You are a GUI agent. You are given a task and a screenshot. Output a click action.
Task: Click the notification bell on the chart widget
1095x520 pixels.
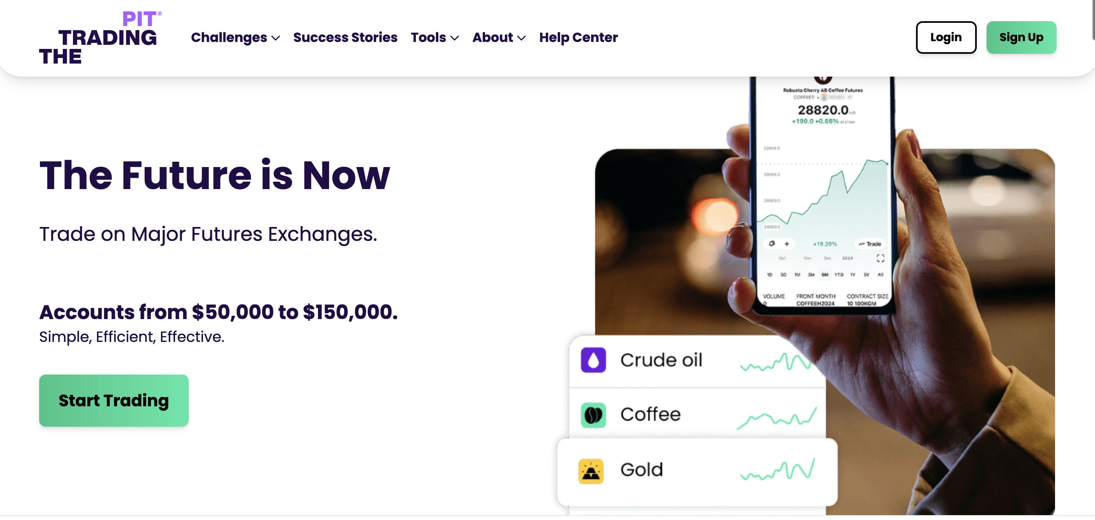773,244
